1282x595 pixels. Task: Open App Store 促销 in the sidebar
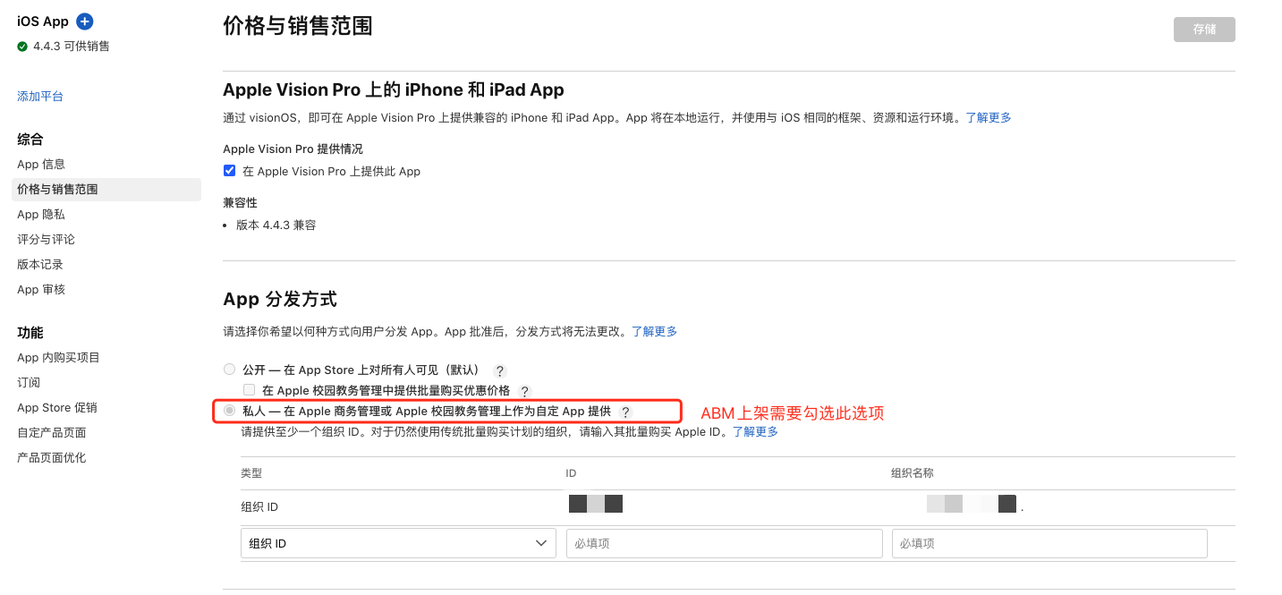point(57,408)
